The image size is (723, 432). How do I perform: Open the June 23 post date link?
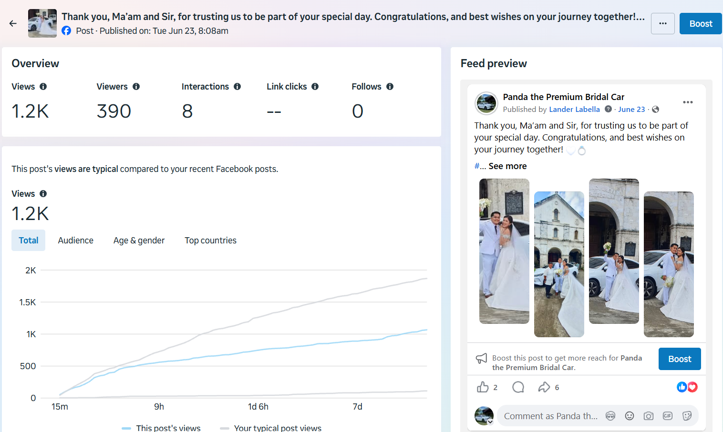[x=631, y=110]
